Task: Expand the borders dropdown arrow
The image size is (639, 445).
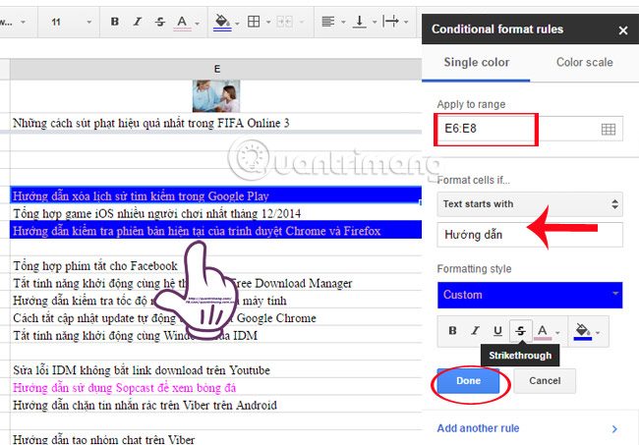Action: [x=268, y=22]
